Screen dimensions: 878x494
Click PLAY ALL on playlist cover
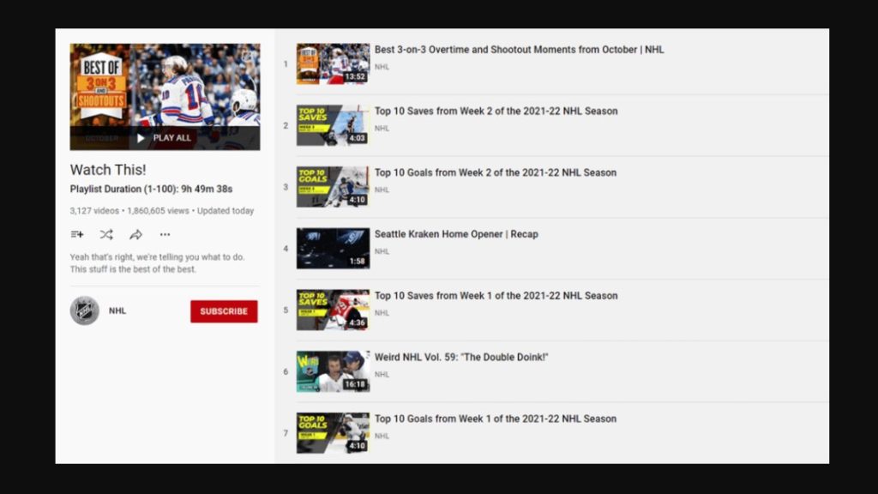tap(165, 138)
